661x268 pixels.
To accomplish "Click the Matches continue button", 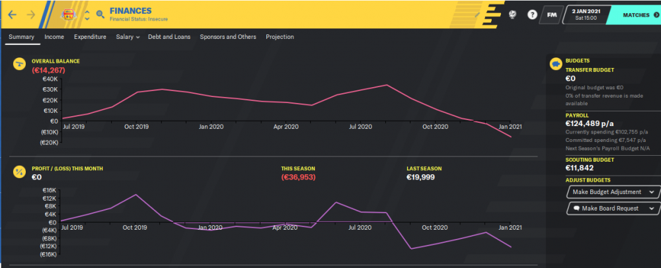I will click(636, 15).
